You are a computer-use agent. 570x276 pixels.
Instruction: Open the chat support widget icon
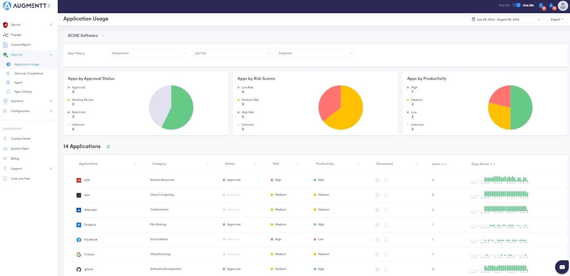[562, 267]
